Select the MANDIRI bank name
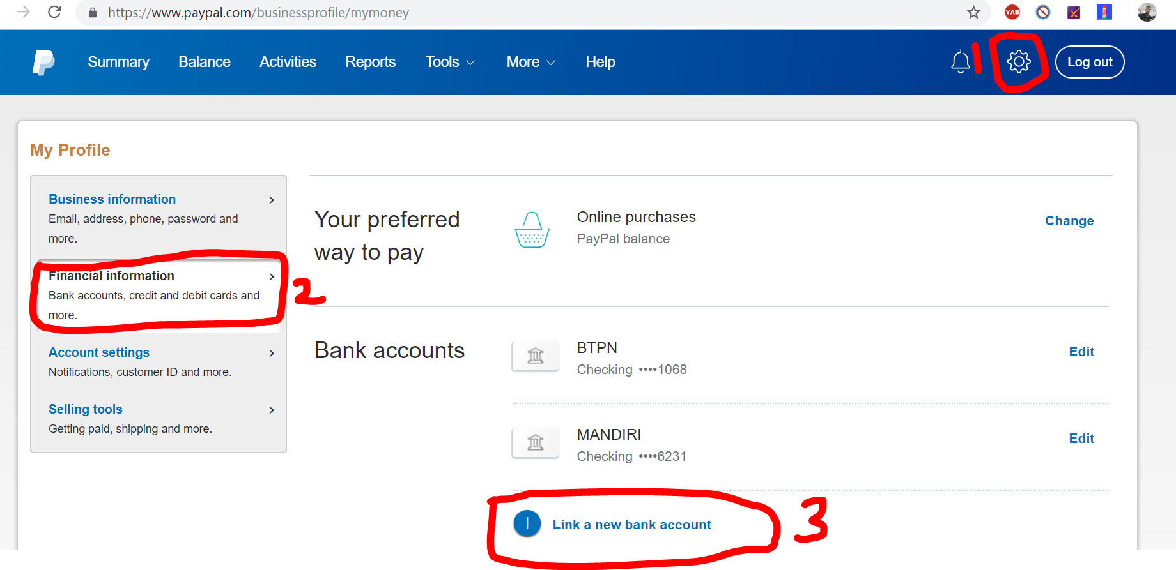The height and width of the screenshot is (570, 1176). tap(609, 435)
